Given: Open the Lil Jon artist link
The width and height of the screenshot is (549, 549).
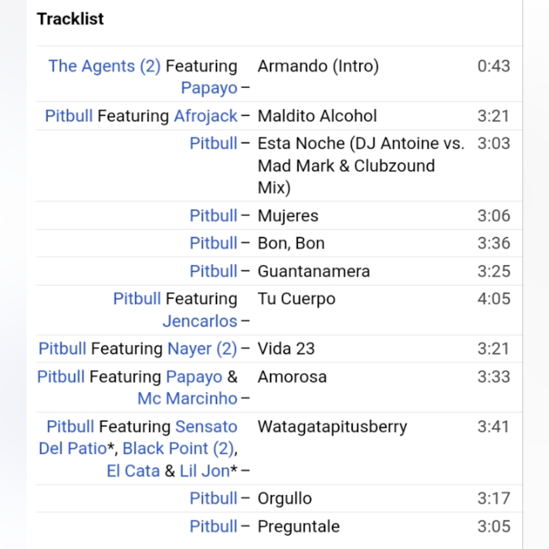Looking at the screenshot, I should [x=204, y=471].
